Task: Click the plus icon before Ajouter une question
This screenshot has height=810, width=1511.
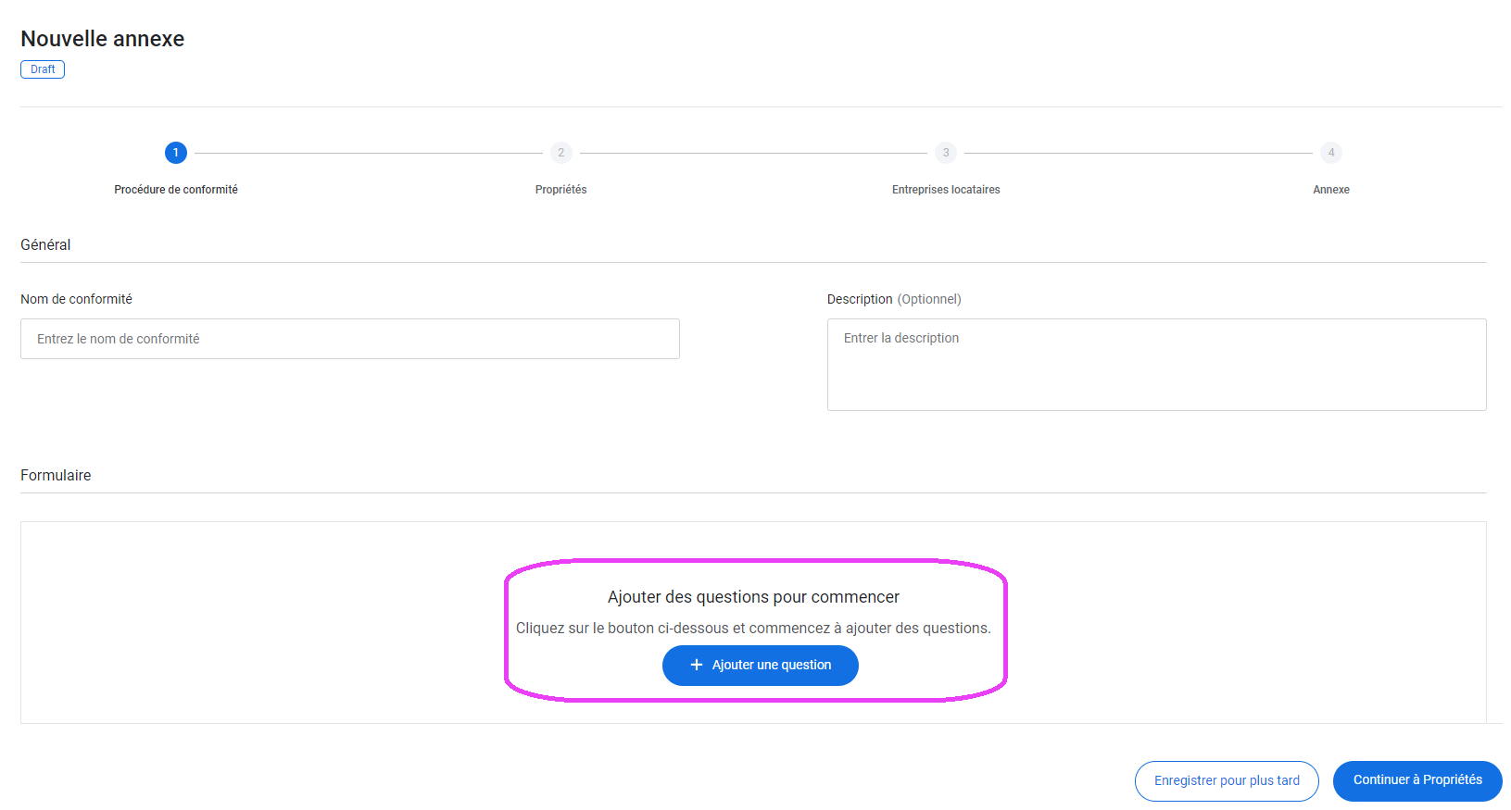Action: [697, 665]
